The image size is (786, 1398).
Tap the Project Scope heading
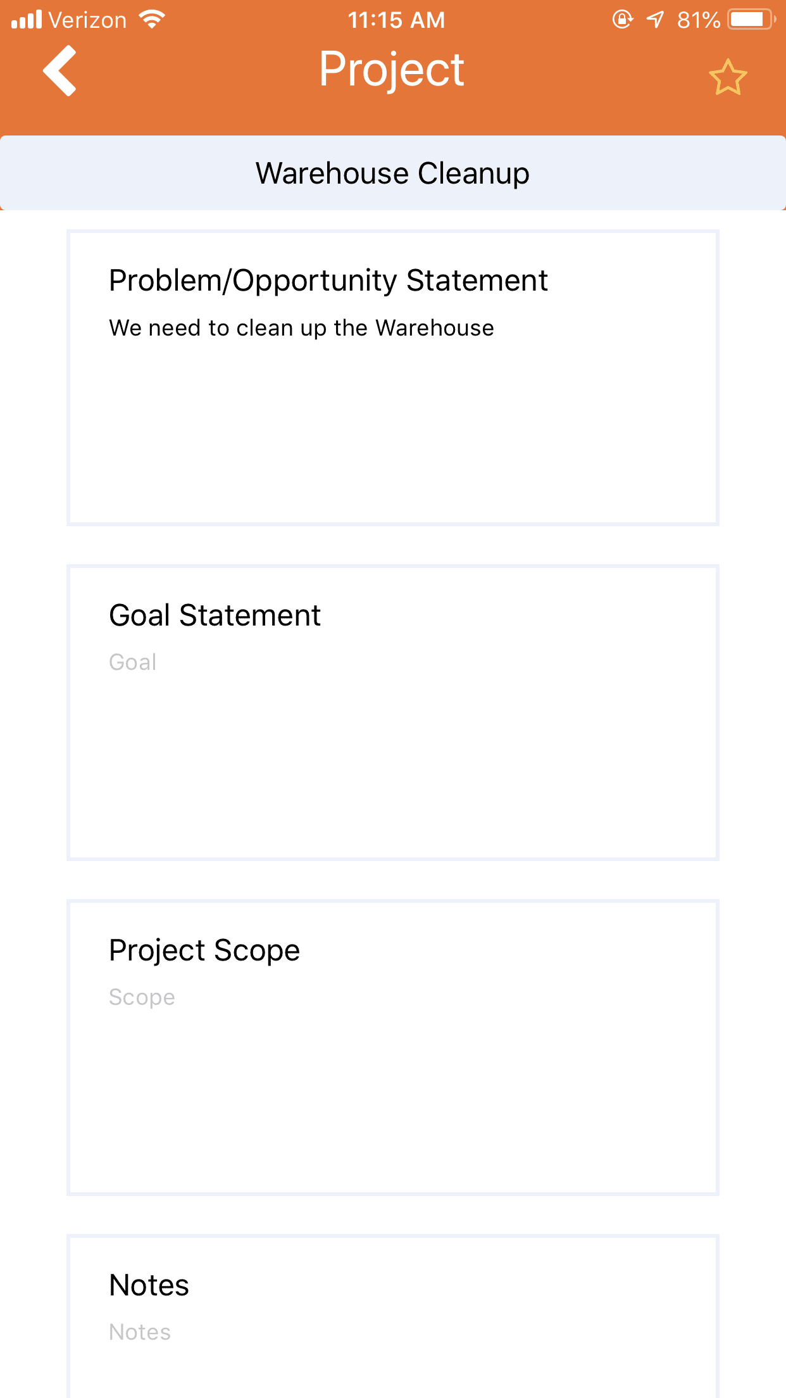tap(204, 950)
